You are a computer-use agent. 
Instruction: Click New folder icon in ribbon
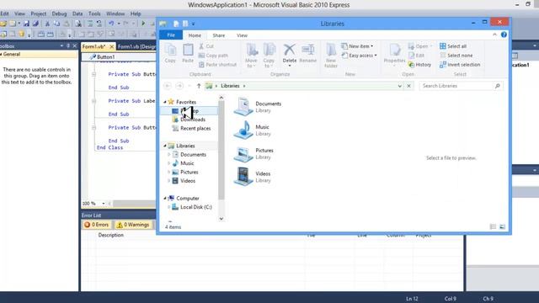click(331, 56)
